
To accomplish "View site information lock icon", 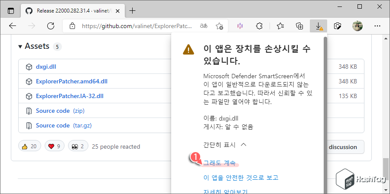I will coord(72,26).
